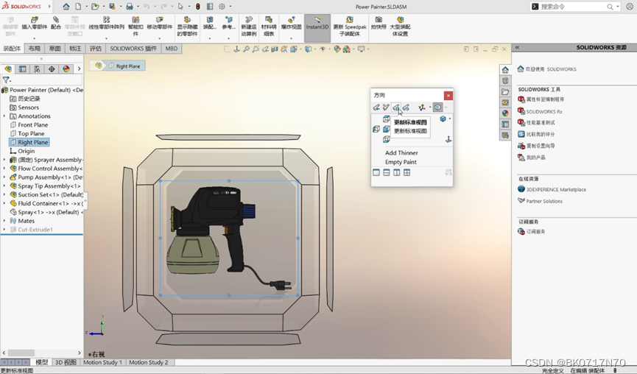Open the 3DEXPERIENCE Marketplace link
Screen dimensions: 637x374
(556, 190)
